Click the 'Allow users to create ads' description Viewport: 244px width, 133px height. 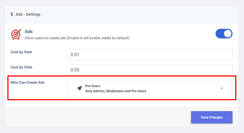coord(77,38)
